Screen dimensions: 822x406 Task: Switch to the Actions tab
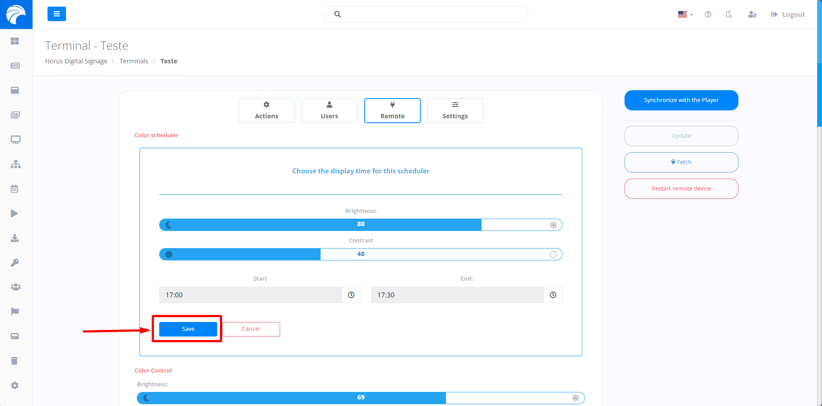(x=267, y=110)
